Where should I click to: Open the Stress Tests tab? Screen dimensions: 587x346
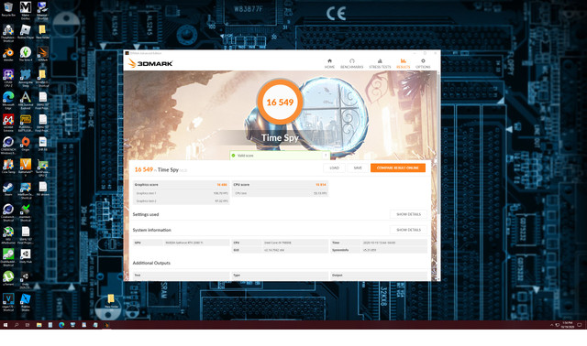click(380, 63)
